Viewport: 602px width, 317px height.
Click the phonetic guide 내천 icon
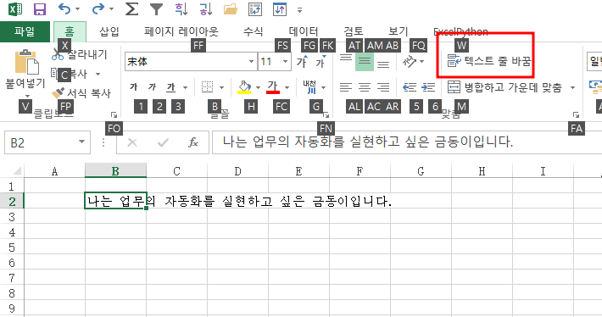pyautogui.click(x=310, y=87)
